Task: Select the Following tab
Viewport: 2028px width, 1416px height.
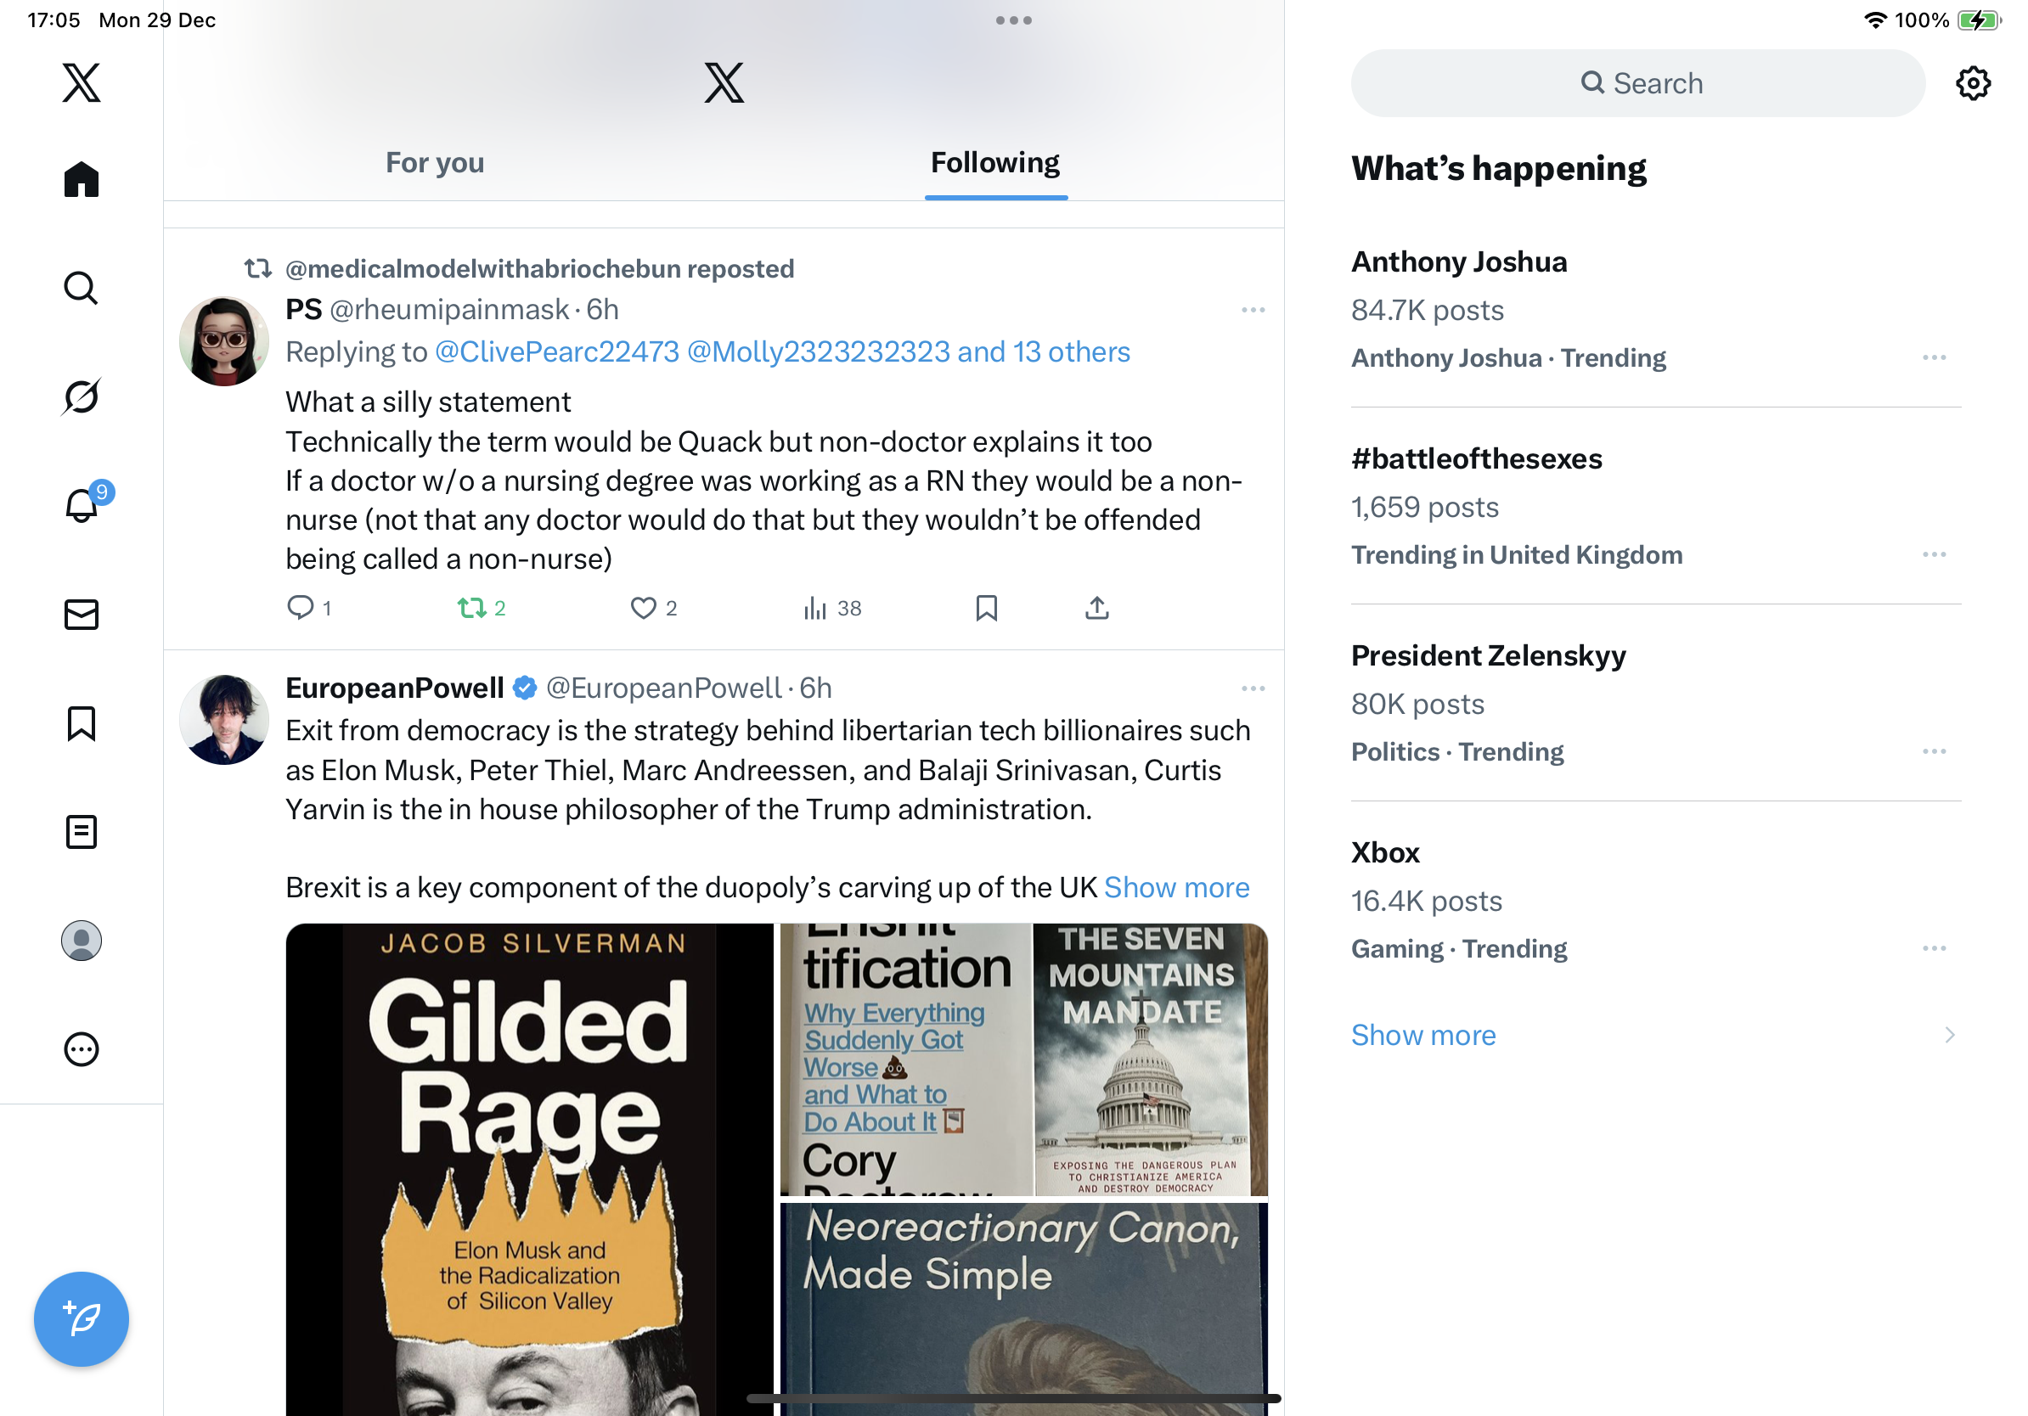Action: (x=995, y=162)
